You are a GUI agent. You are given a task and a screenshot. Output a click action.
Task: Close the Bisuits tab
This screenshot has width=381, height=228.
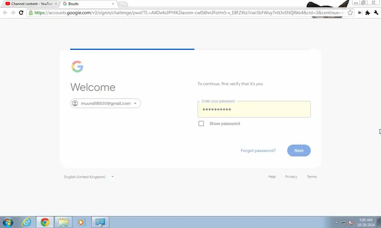tap(113, 4)
